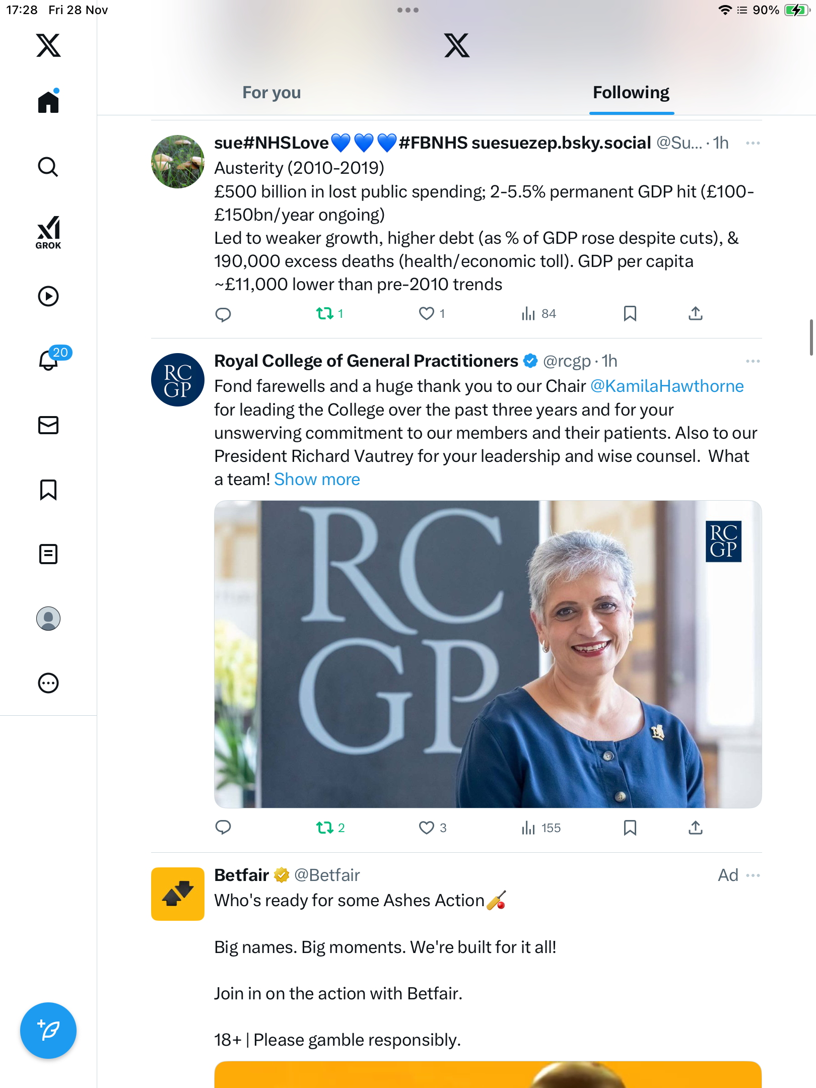This screenshot has height=1088, width=816.
Task: Open the RCGP post photo
Action: [488, 654]
